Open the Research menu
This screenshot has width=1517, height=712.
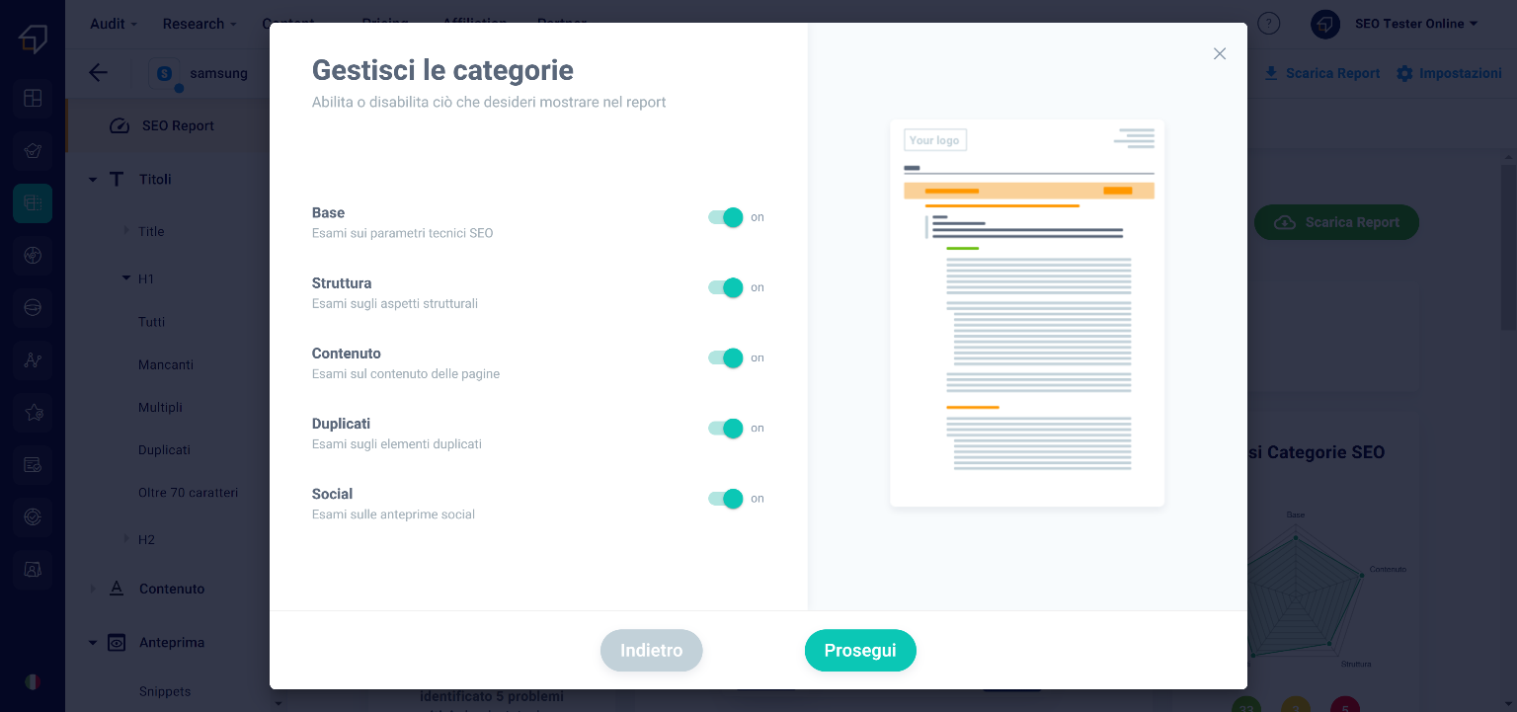pyautogui.click(x=199, y=24)
